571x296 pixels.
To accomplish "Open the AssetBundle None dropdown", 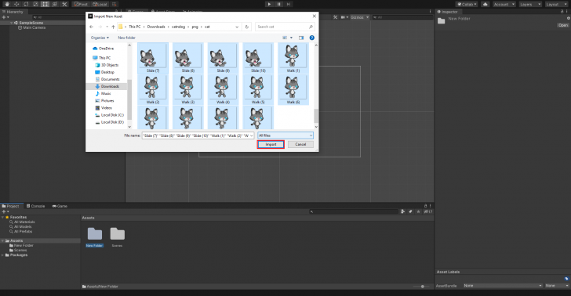I will [x=503, y=286].
